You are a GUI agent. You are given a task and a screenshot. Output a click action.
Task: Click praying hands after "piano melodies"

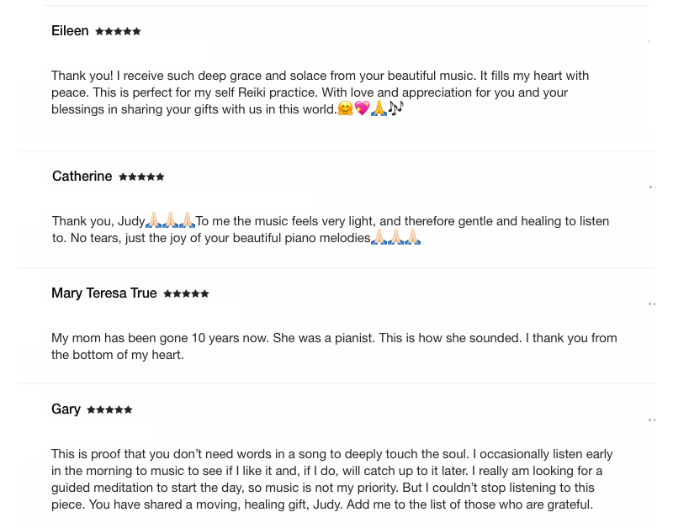click(395, 238)
